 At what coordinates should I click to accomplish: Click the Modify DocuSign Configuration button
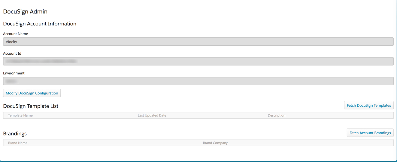tap(32, 93)
